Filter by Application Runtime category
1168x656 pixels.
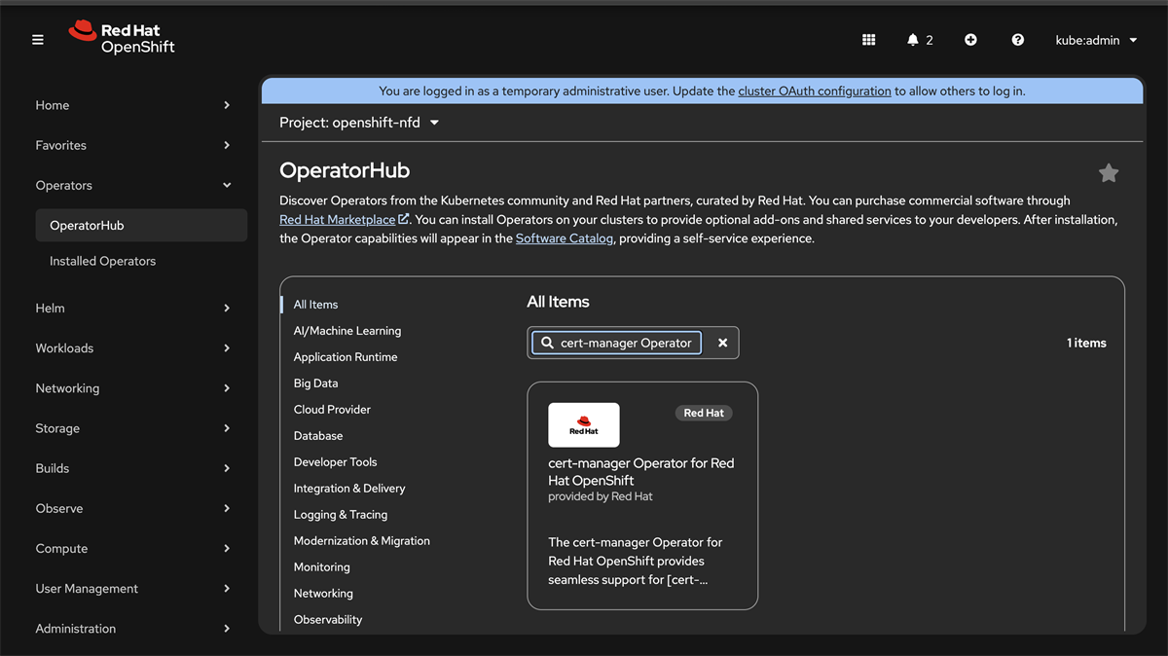[x=346, y=357]
